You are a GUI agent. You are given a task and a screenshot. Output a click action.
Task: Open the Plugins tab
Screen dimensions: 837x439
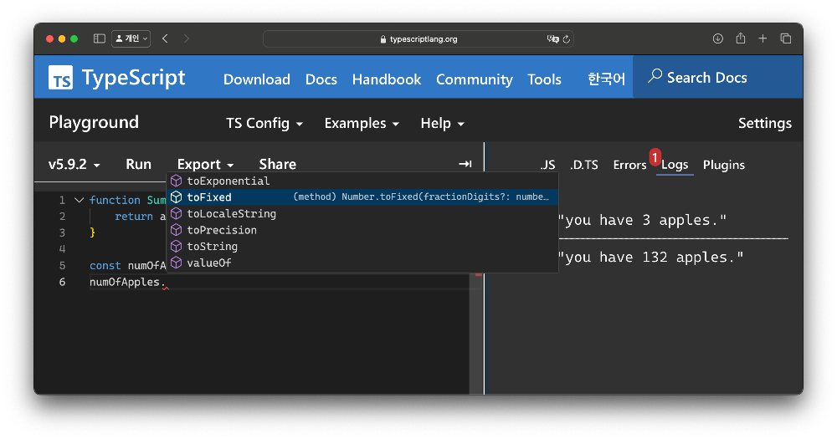(x=724, y=165)
